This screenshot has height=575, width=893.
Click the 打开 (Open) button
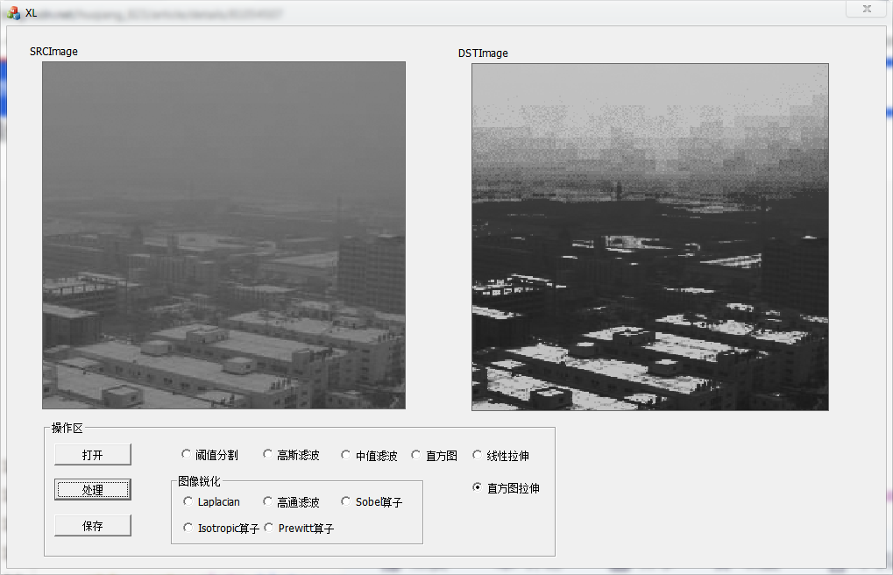pyautogui.click(x=93, y=455)
